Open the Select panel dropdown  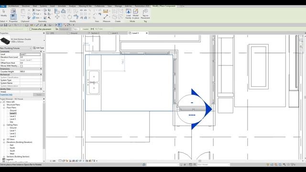click(4, 21)
